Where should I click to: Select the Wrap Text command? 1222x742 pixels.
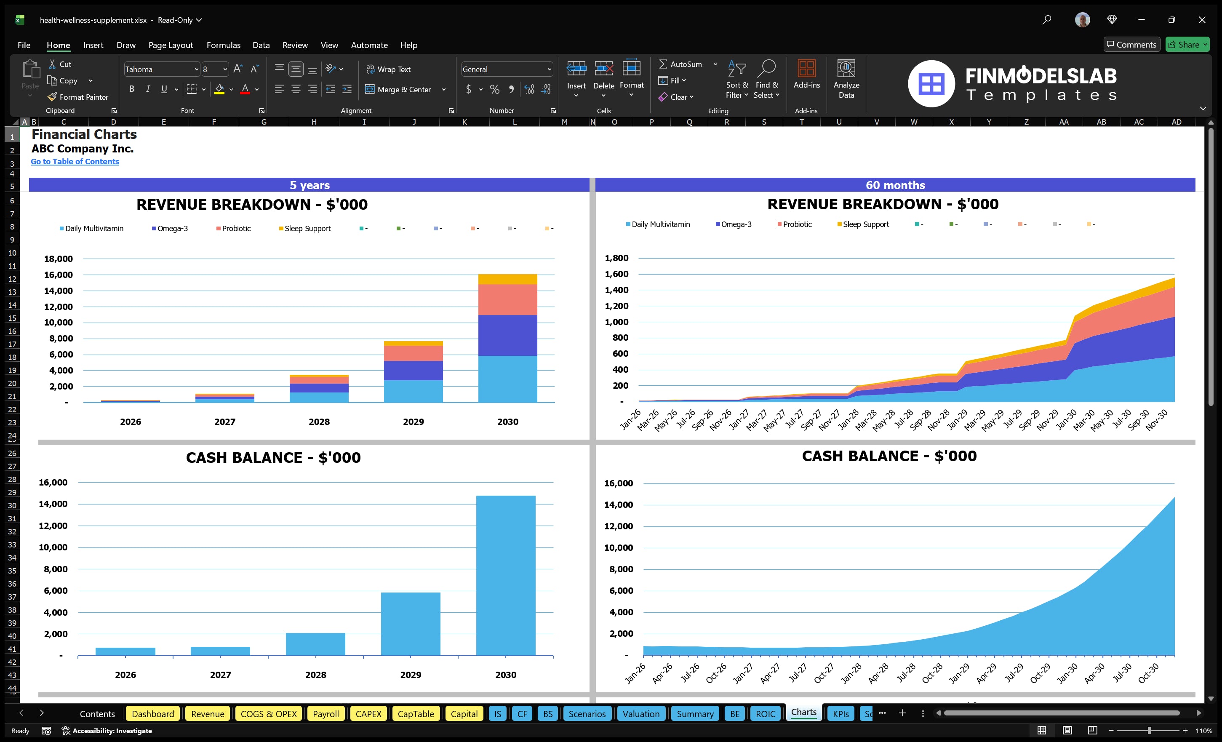pos(390,69)
